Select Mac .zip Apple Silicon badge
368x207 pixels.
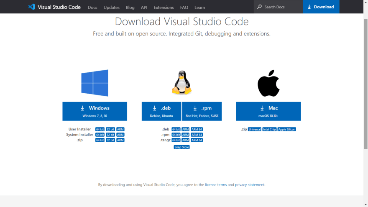[x=287, y=129]
